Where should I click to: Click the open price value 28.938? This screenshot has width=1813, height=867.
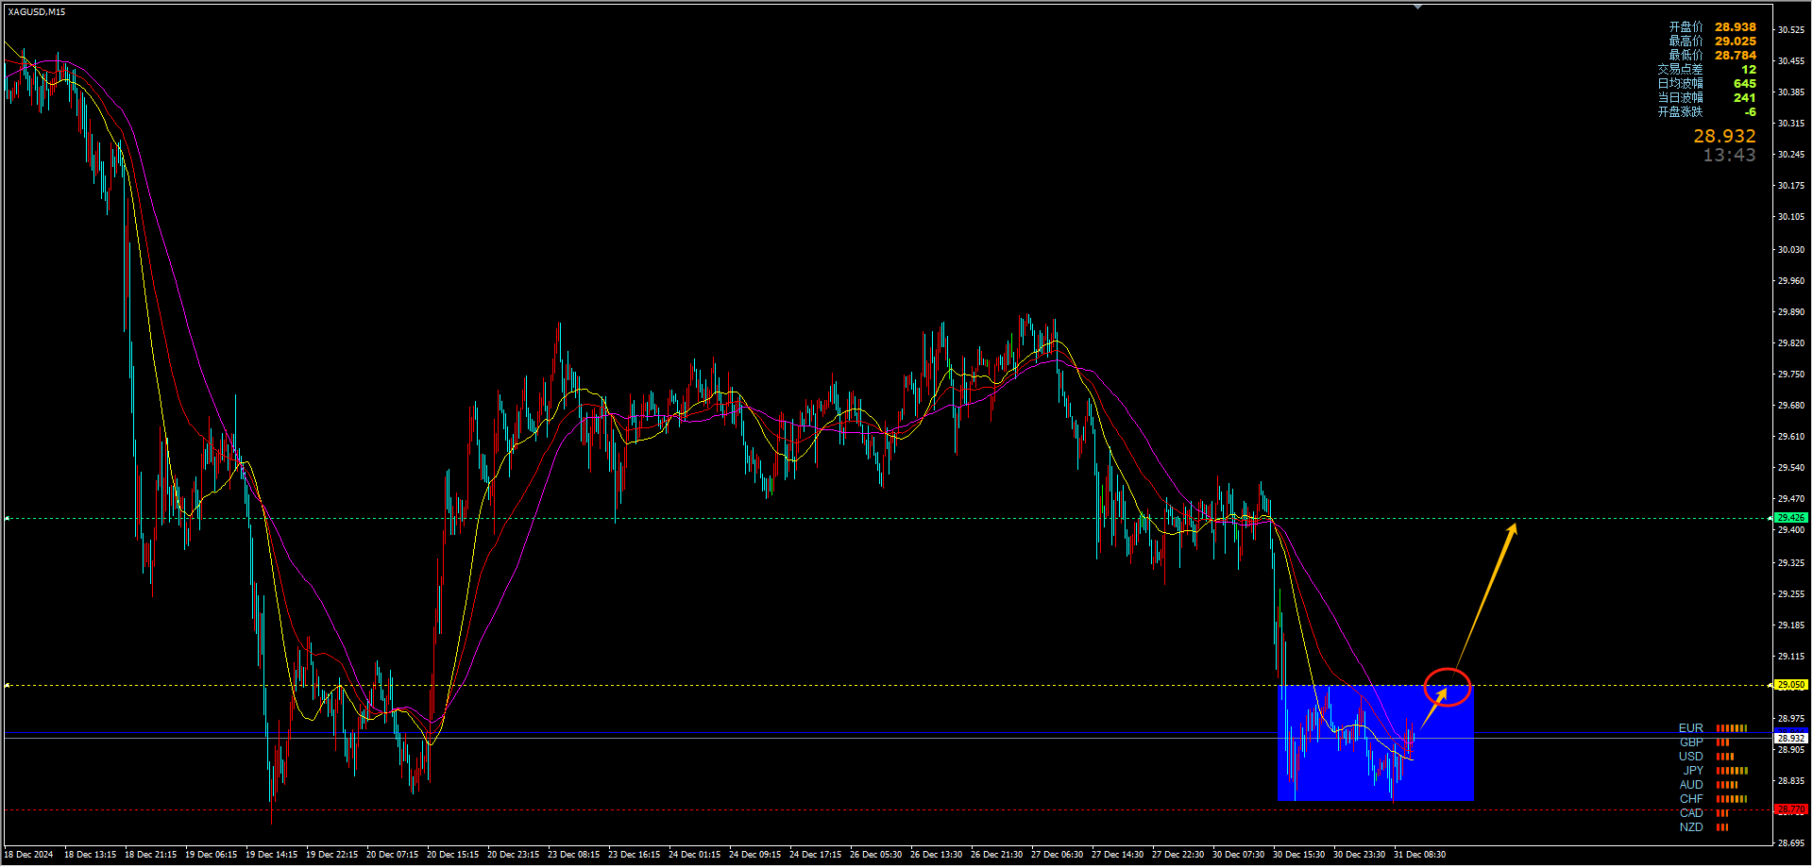[1736, 27]
